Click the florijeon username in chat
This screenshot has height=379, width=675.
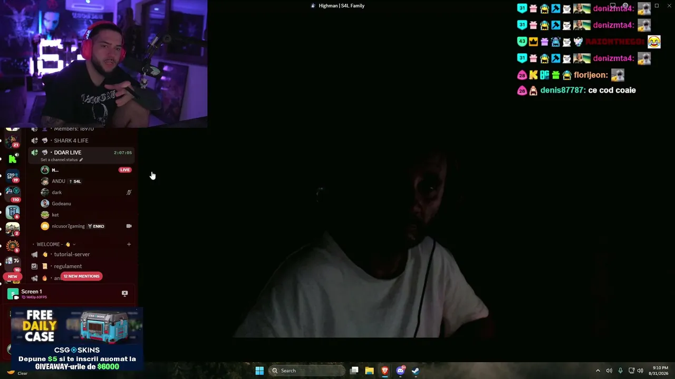point(591,75)
